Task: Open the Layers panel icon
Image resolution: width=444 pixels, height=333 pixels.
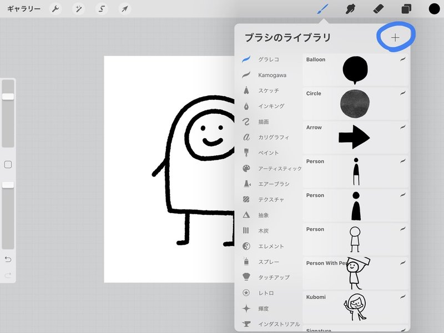Action: (406, 9)
